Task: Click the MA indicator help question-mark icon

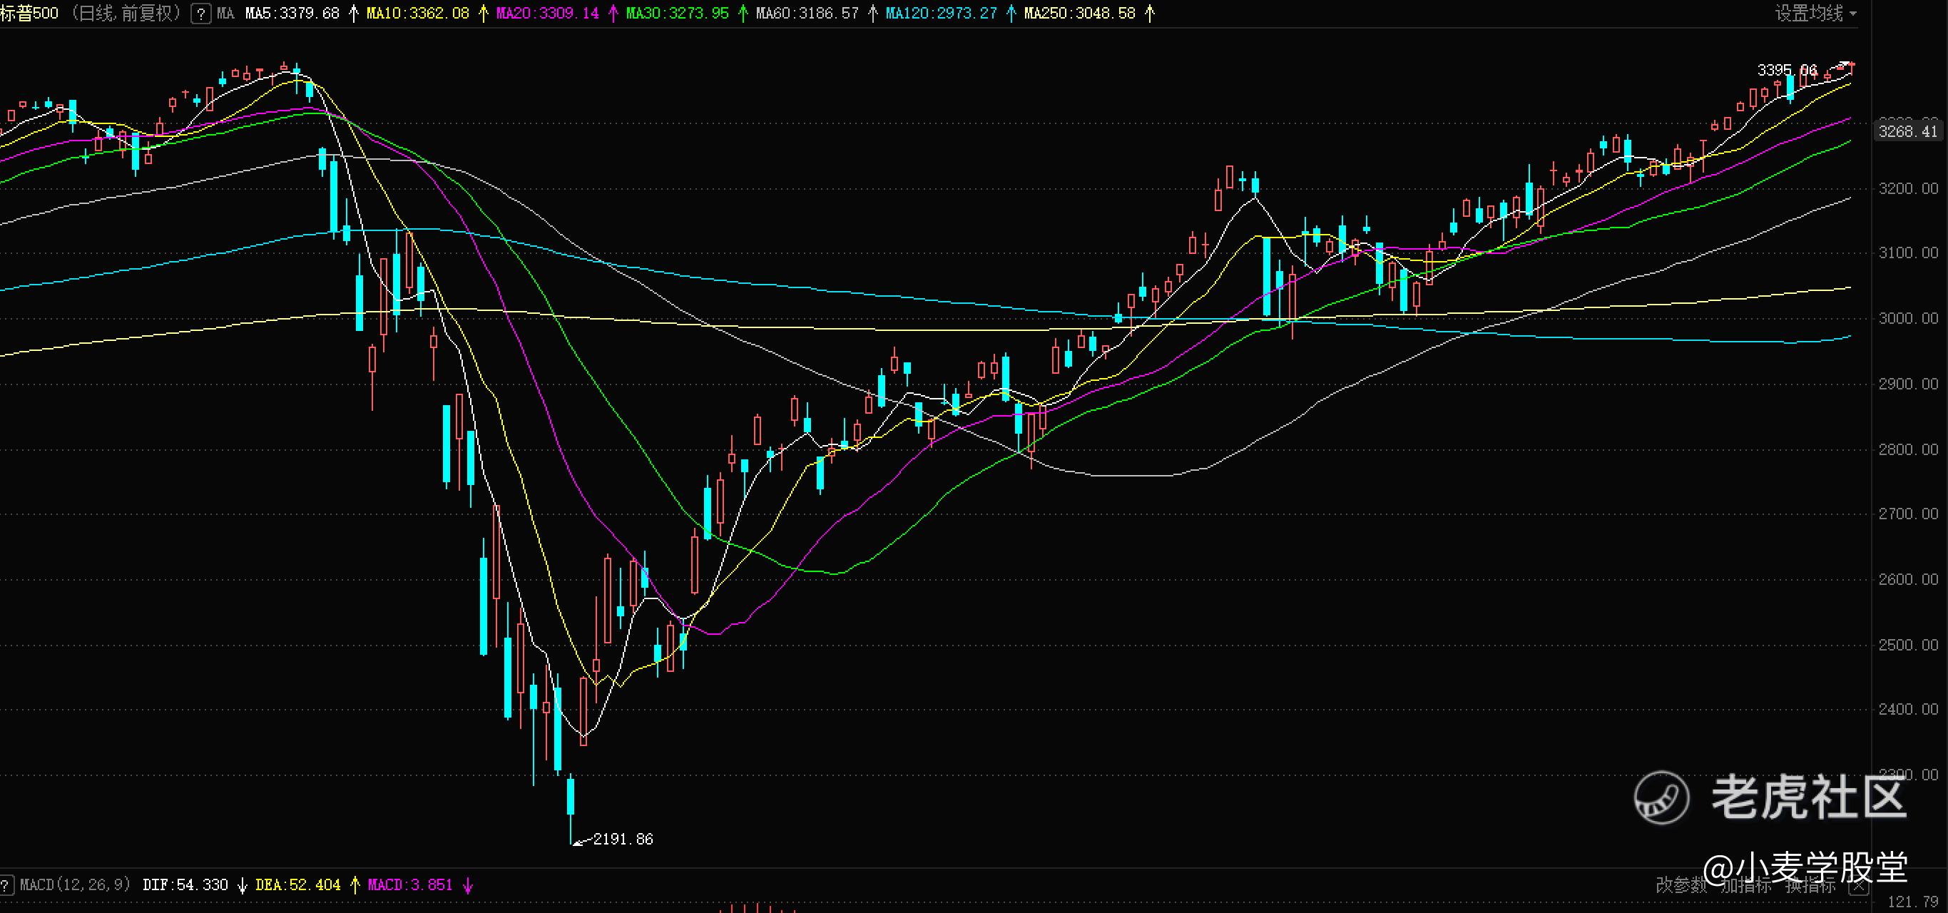Action: coord(201,14)
